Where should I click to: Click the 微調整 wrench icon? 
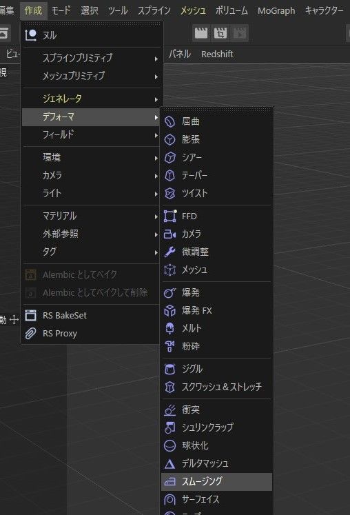pyautogui.click(x=169, y=252)
